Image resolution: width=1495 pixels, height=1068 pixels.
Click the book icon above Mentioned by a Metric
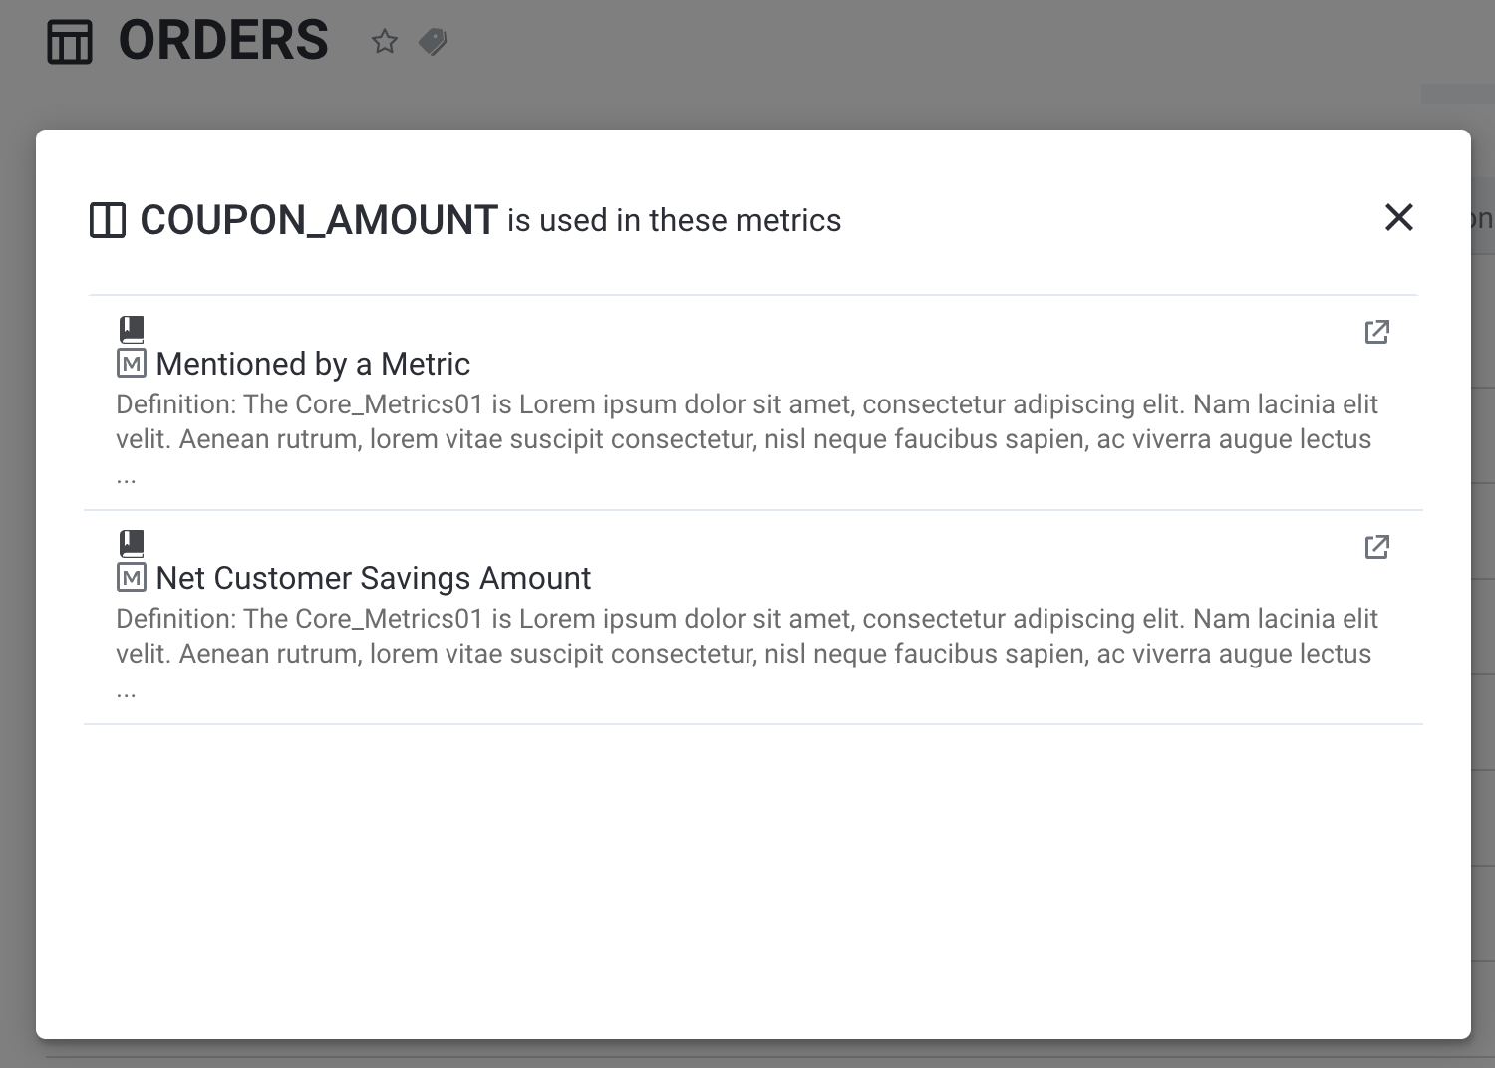(132, 329)
